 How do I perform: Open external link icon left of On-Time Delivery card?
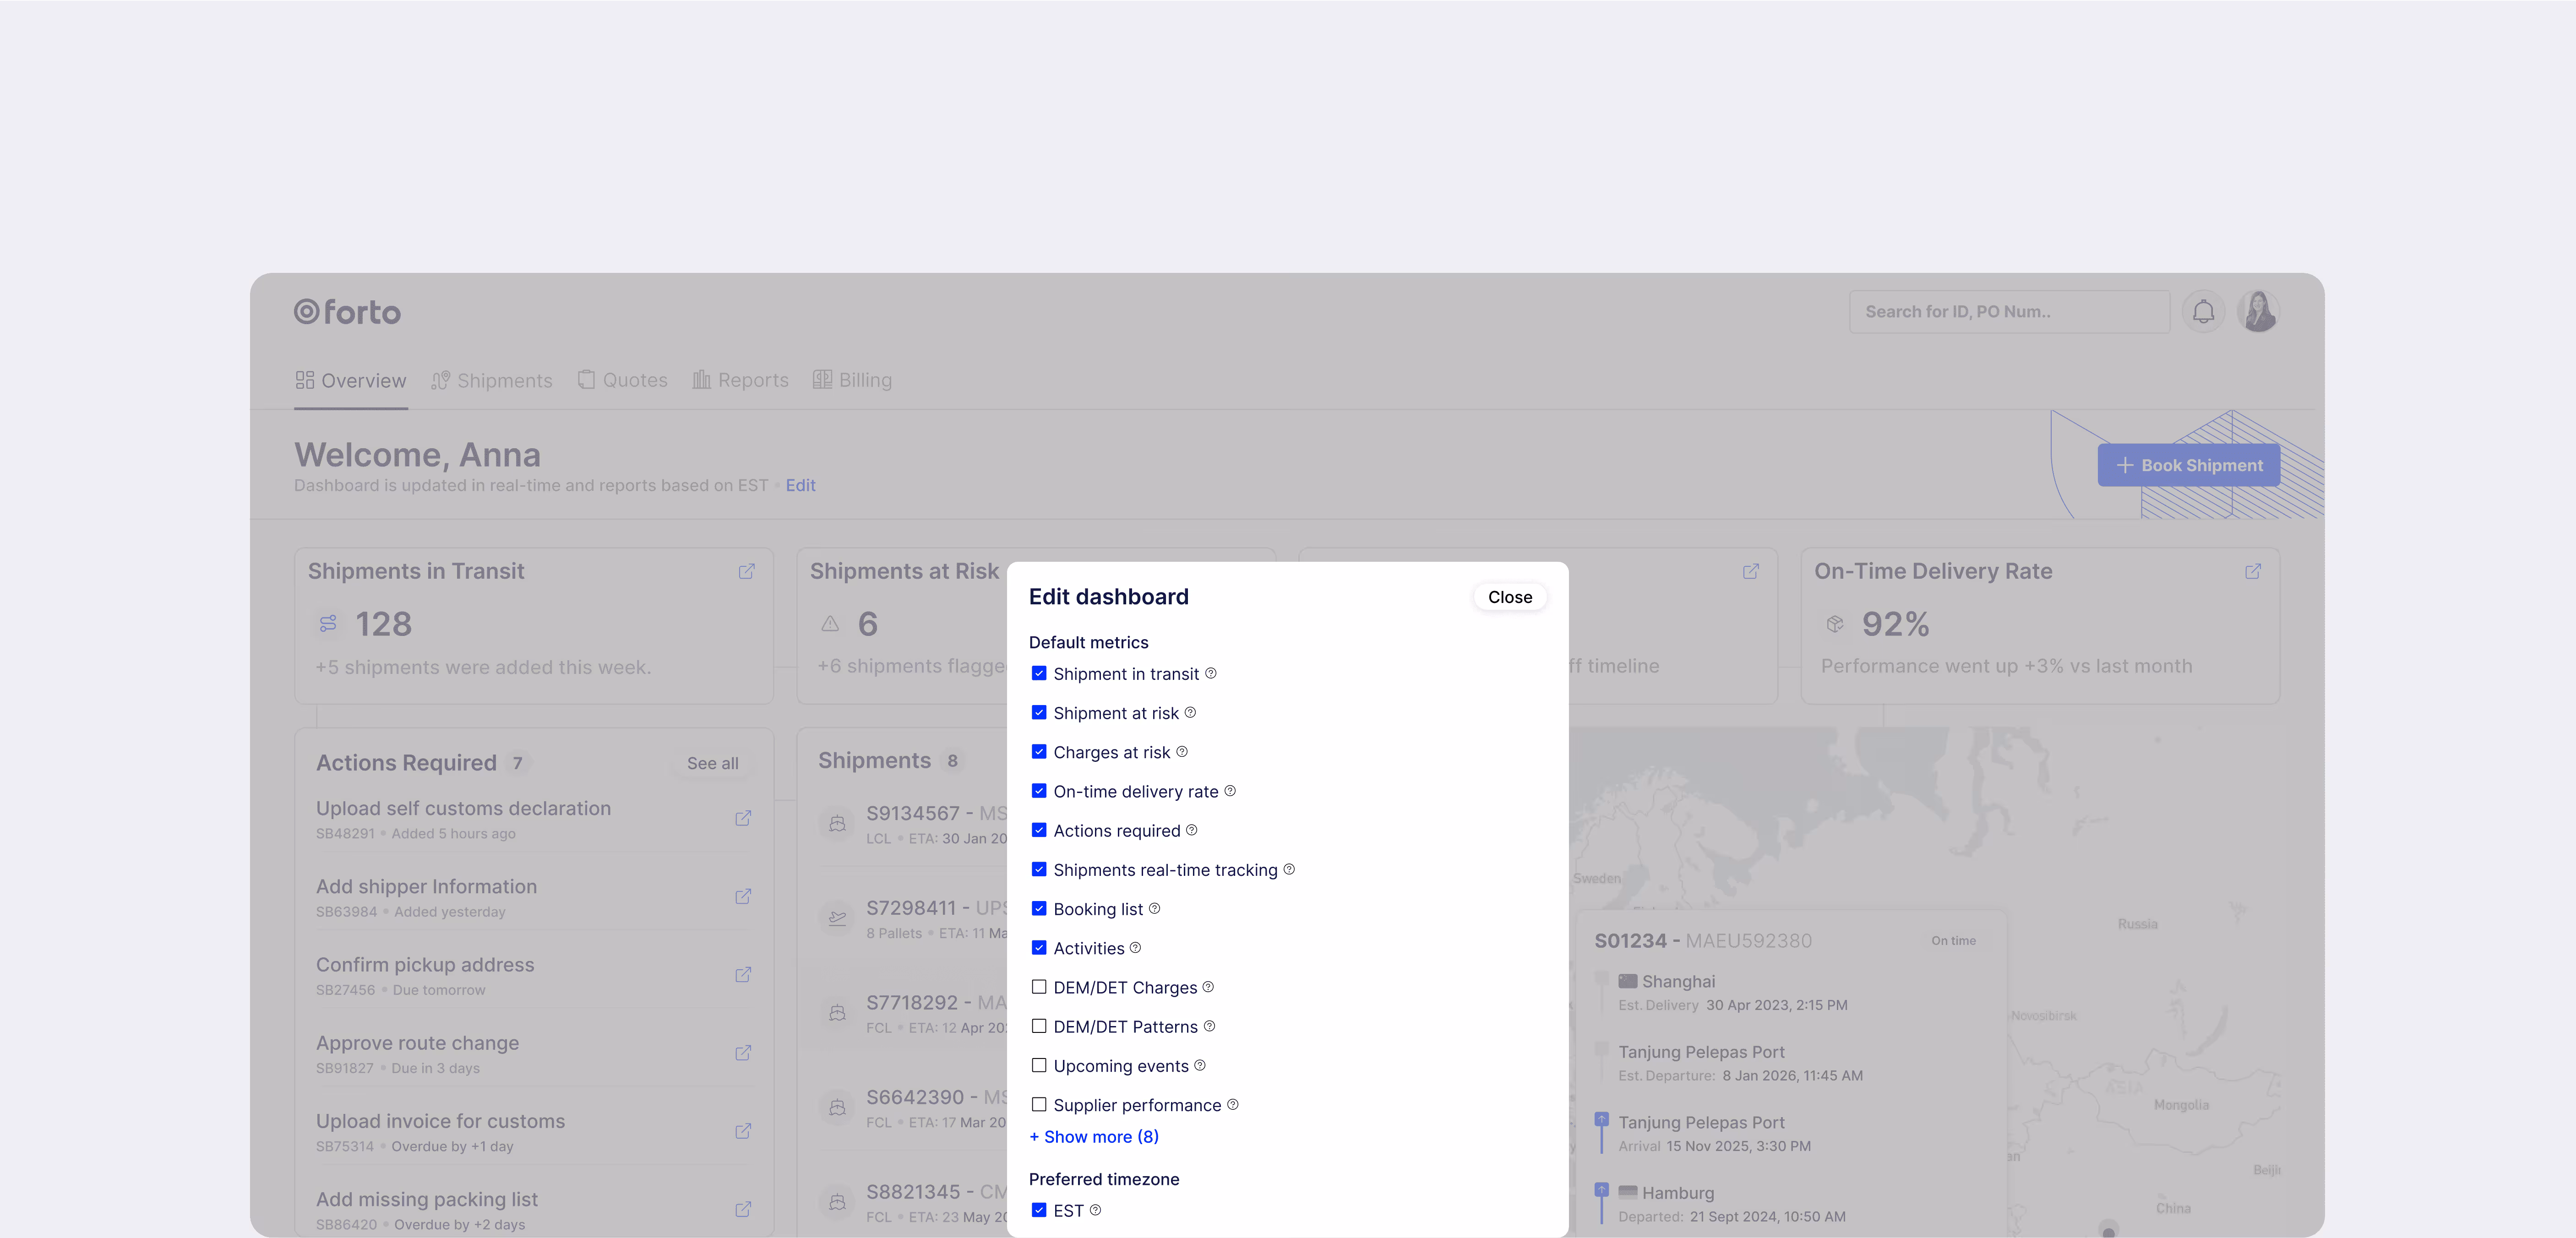pos(1751,571)
